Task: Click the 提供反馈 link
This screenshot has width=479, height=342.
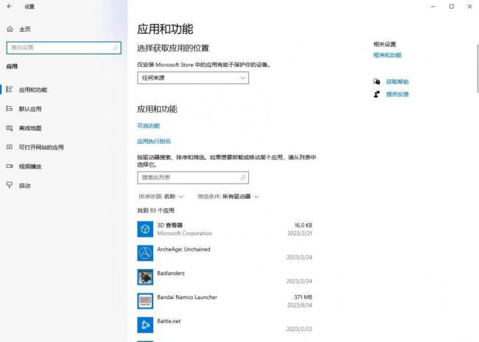Action: click(x=397, y=94)
